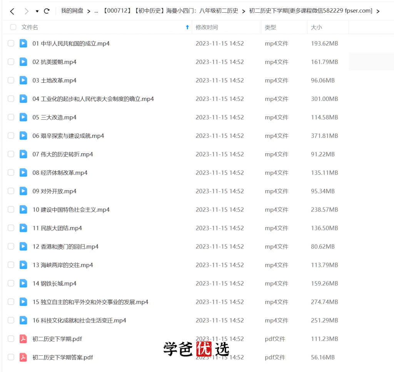Viewport: 394px width, 372px height.
Task: Click video icon of 12 香港和澳门的回归.mp4
Action: coord(23,246)
